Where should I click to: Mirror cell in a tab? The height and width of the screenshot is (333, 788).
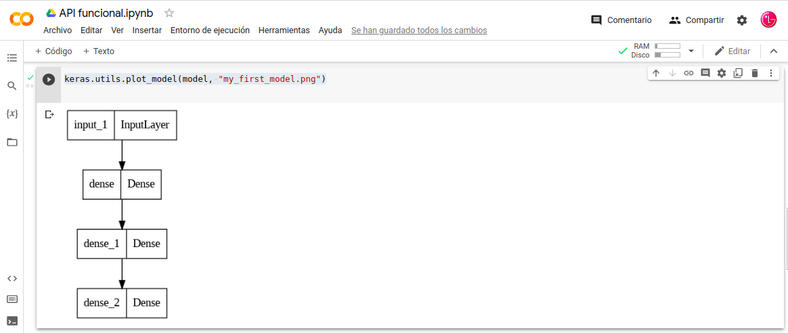[738, 73]
